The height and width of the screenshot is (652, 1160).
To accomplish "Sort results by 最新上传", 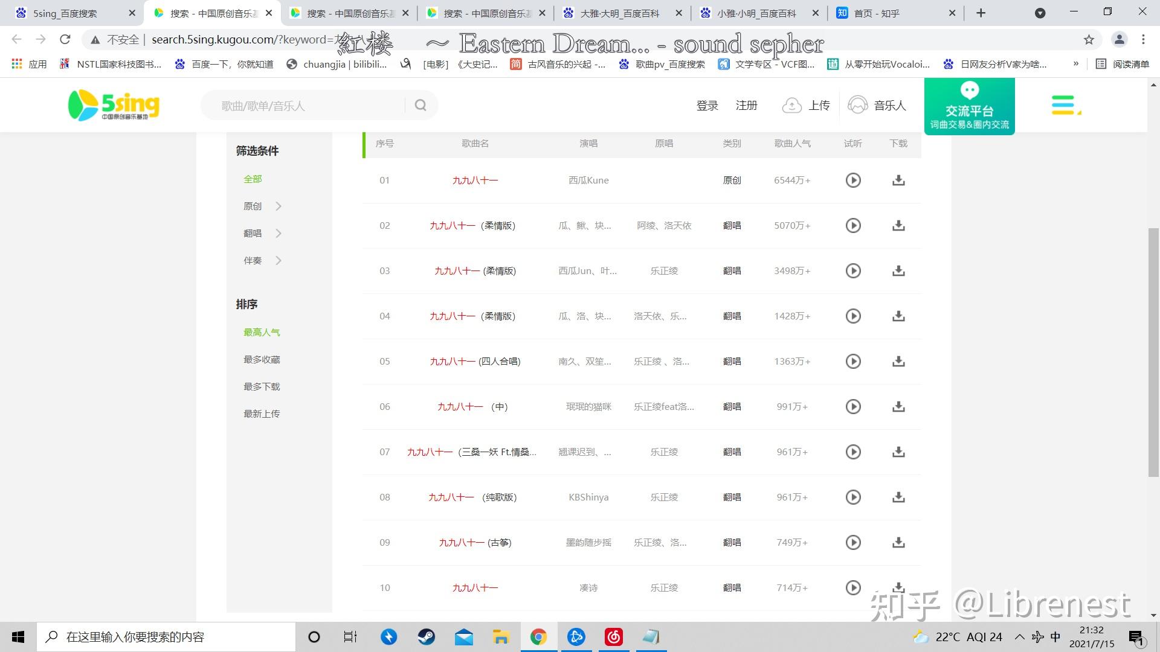I will pyautogui.click(x=262, y=414).
